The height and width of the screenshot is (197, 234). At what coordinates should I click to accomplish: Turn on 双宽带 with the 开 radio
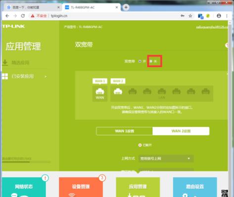(x=140, y=61)
